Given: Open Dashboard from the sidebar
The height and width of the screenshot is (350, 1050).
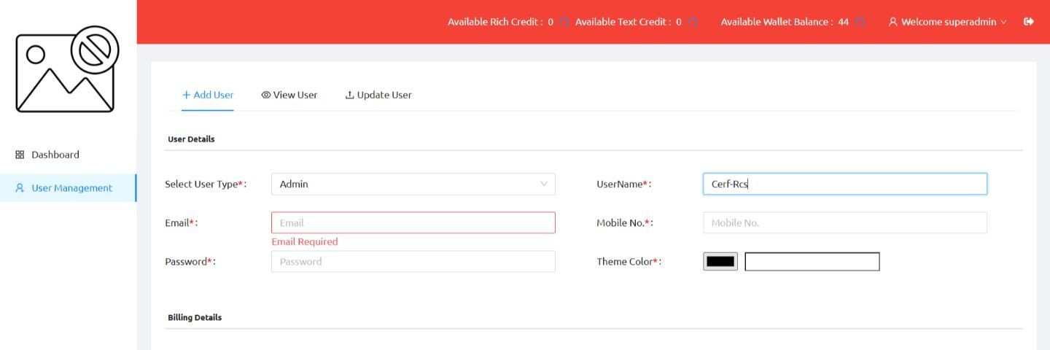Looking at the screenshot, I should point(55,155).
